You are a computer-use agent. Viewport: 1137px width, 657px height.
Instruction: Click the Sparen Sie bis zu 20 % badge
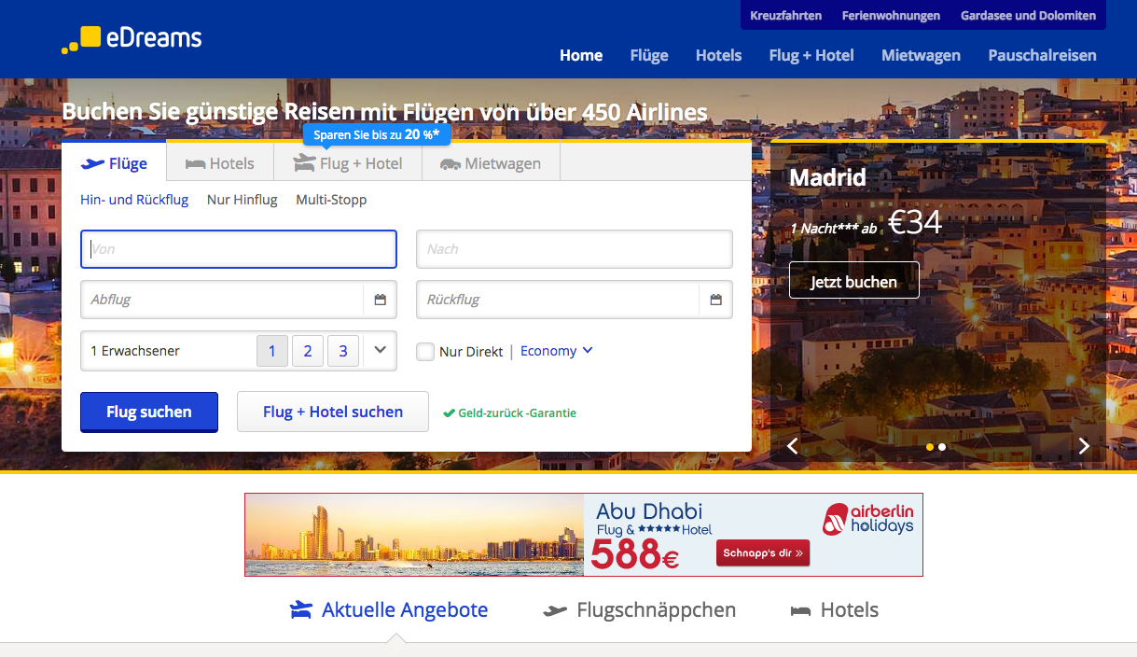coord(377,134)
